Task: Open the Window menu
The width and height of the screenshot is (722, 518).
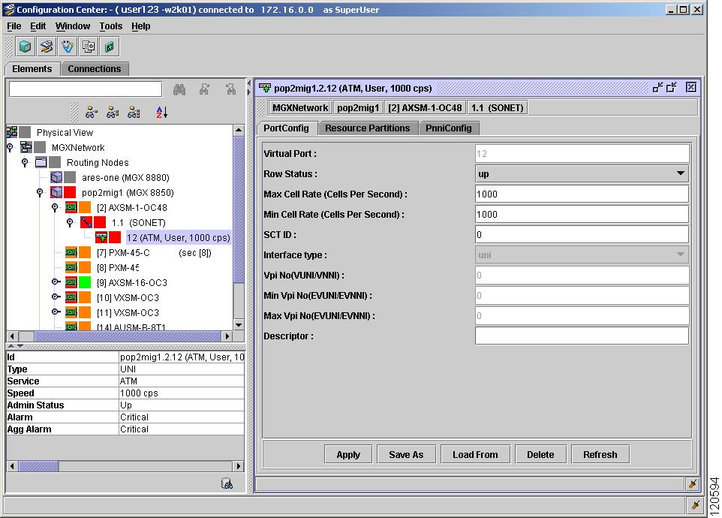Action: [73, 26]
